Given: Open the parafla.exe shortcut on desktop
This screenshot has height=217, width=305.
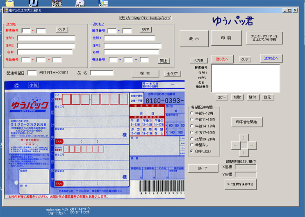Looking at the screenshot, I should [80, 210].
